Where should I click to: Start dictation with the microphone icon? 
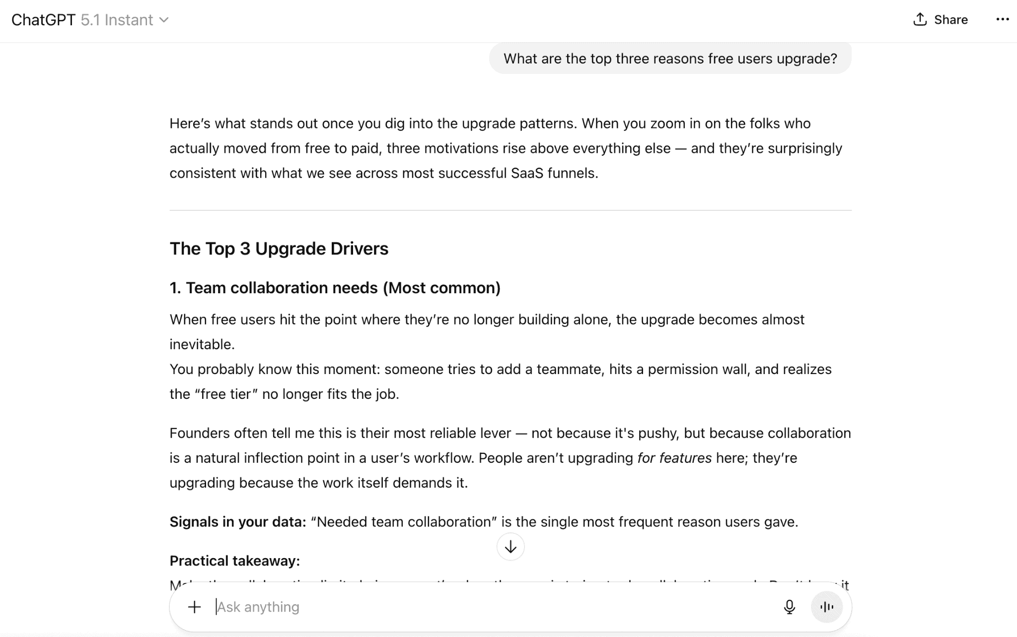click(x=789, y=607)
